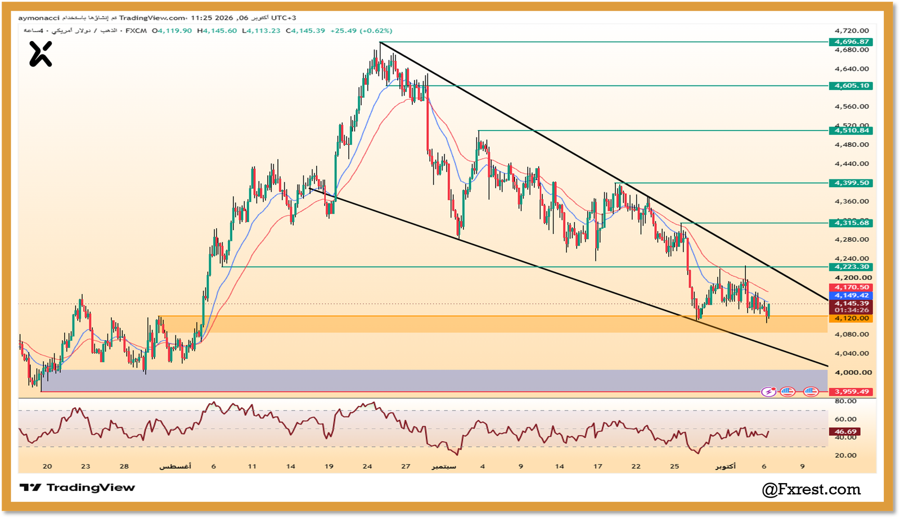Click the 4,000.00 price scale value
Image resolution: width=900 pixels, height=518 pixels.
point(853,372)
